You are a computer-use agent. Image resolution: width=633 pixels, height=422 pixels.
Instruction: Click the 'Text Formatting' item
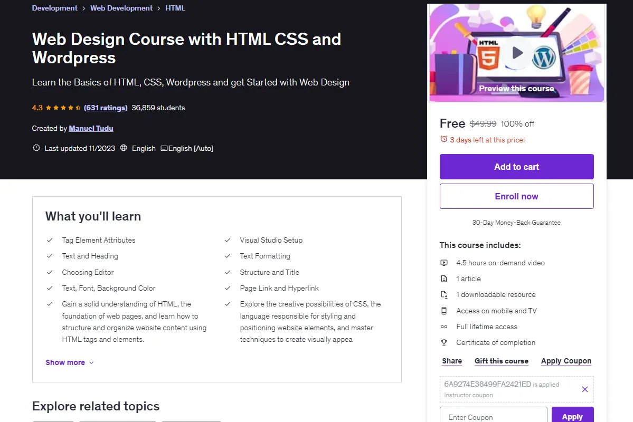(265, 256)
